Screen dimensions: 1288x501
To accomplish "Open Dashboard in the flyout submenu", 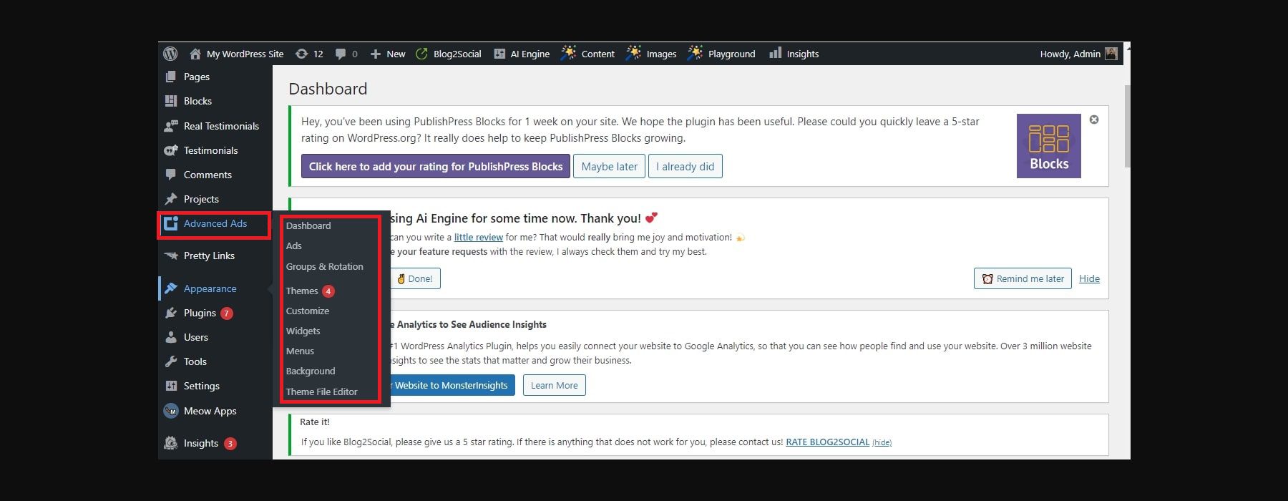I will (x=308, y=225).
